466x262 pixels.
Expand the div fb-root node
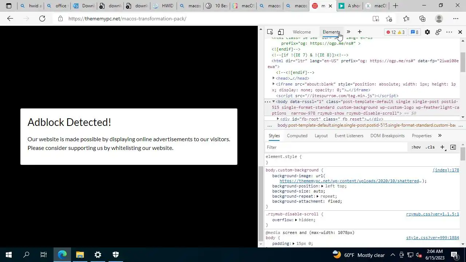pyautogui.click(x=278, y=119)
